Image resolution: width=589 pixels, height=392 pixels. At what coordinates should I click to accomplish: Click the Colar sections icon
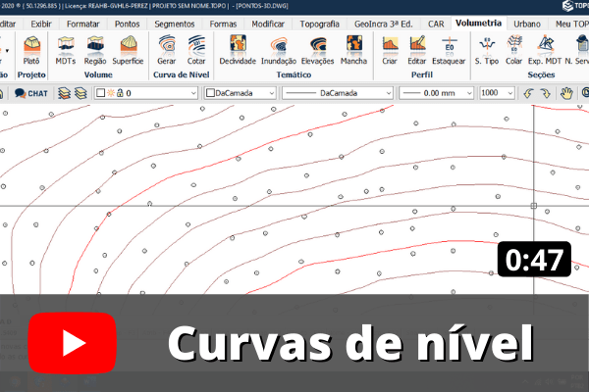pos(513,50)
